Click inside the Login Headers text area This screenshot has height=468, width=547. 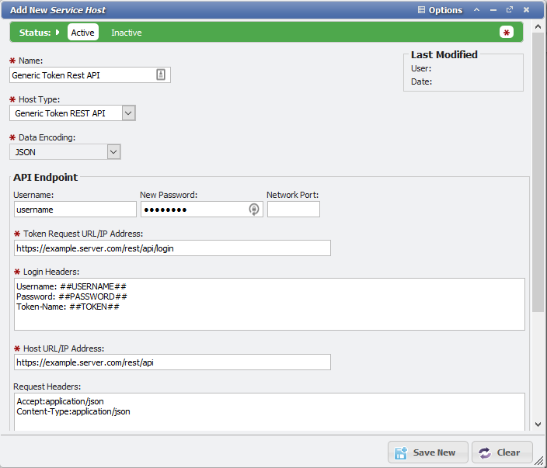(x=269, y=304)
